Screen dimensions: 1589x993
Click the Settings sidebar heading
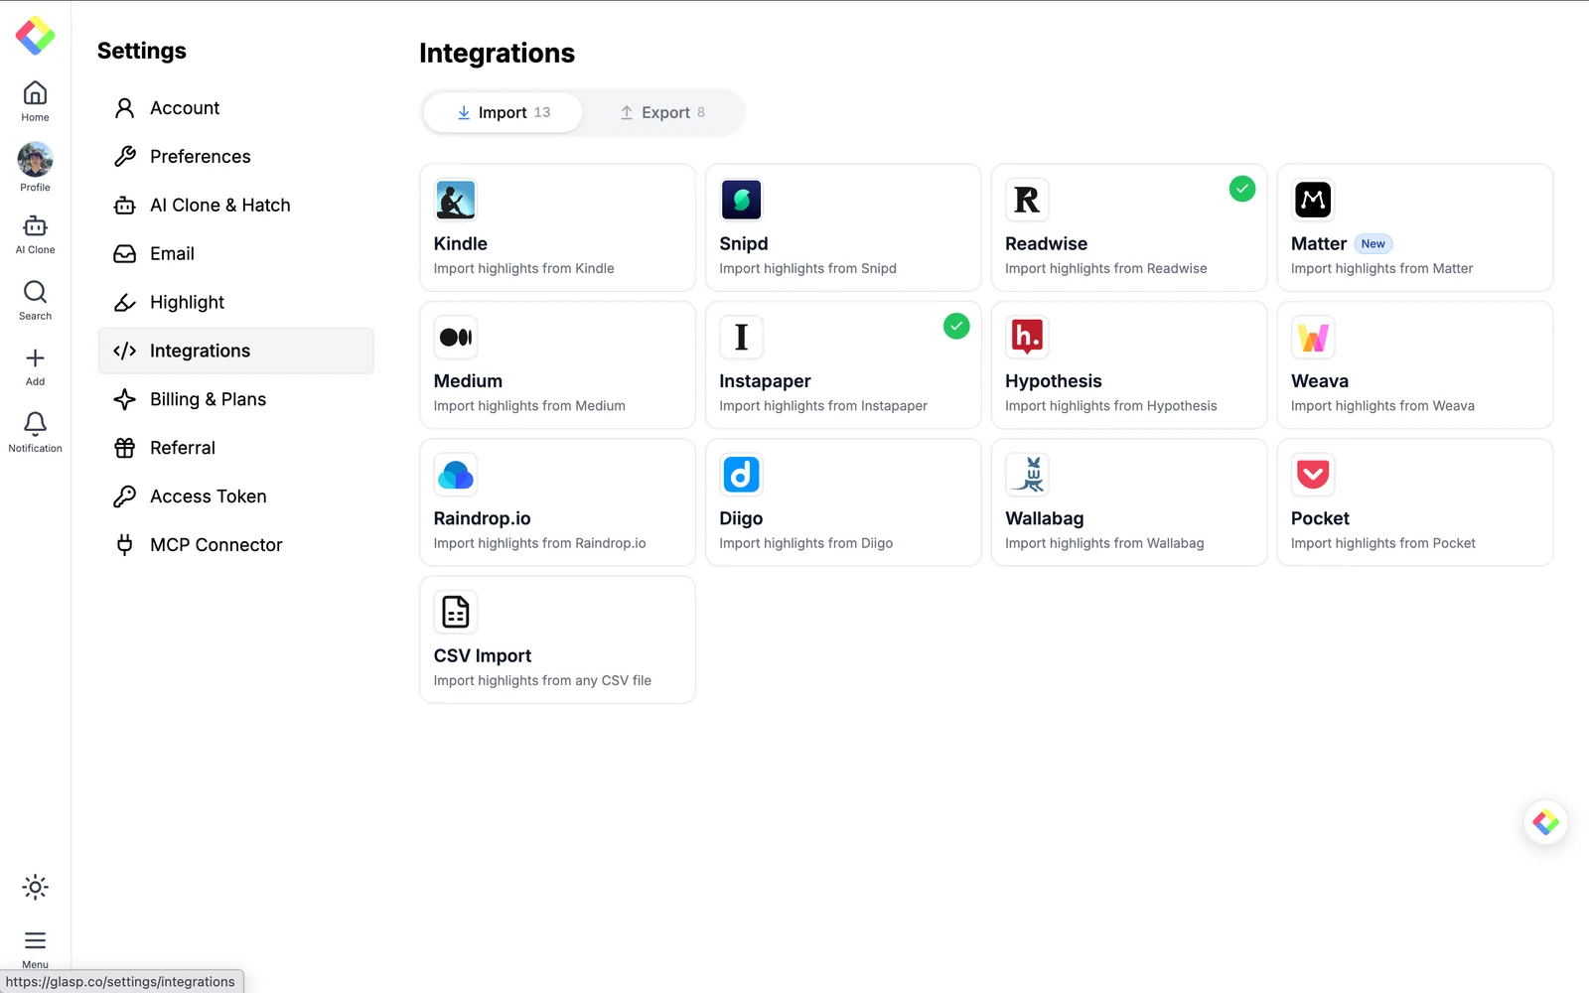[142, 51]
